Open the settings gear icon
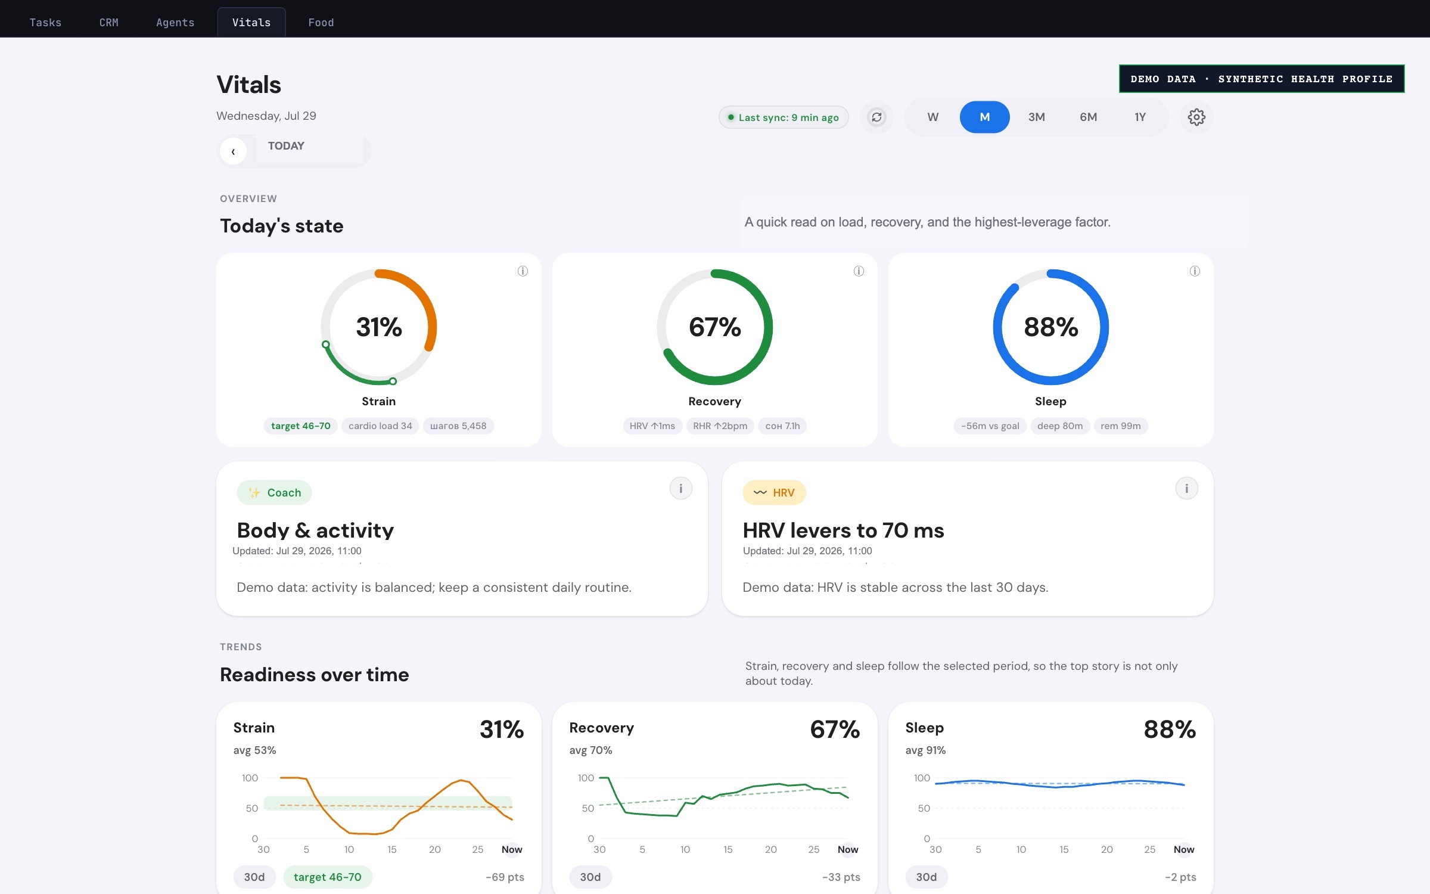This screenshot has height=894, width=1430. [x=1196, y=117]
